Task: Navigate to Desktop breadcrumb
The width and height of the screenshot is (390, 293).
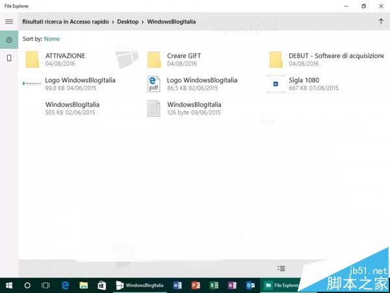Action: [128, 21]
